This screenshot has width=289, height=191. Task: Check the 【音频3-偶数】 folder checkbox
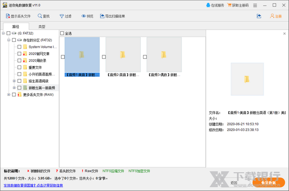(145, 57)
